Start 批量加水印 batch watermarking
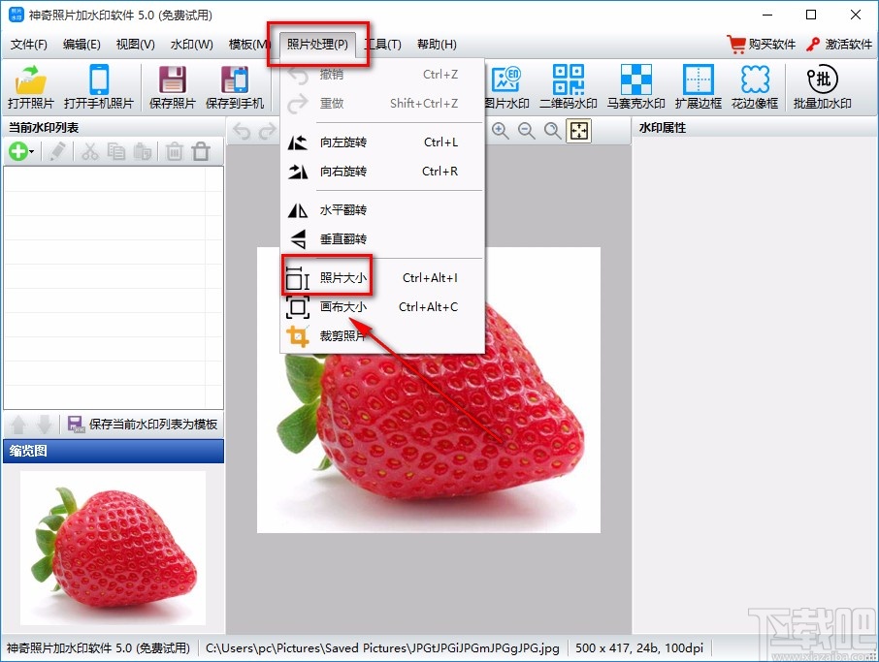 click(x=823, y=86)
